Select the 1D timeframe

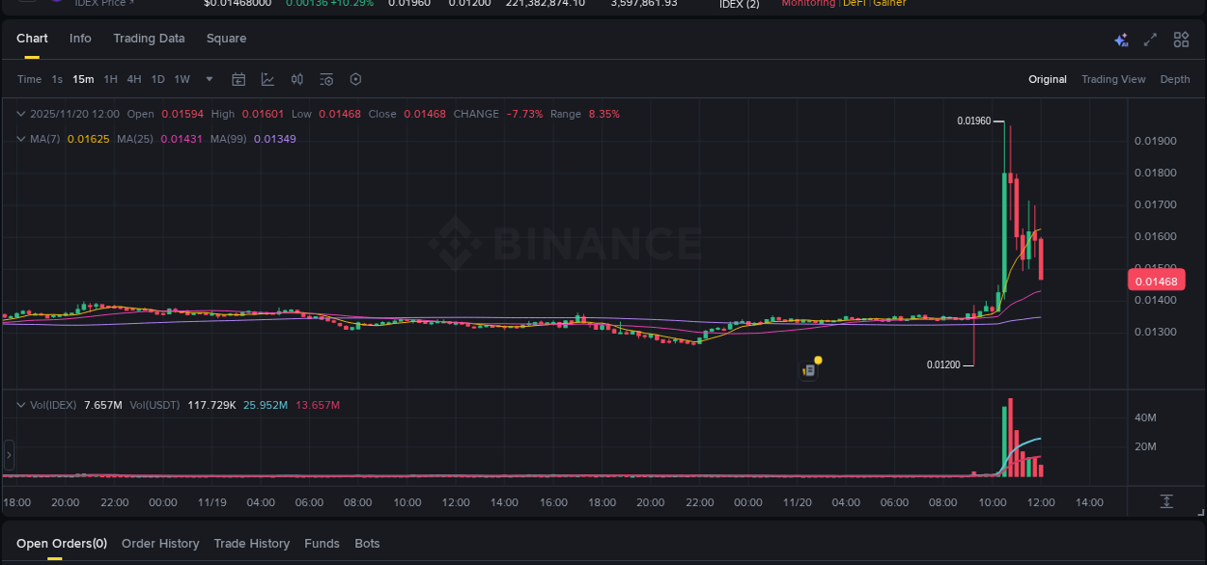[157, 79]
